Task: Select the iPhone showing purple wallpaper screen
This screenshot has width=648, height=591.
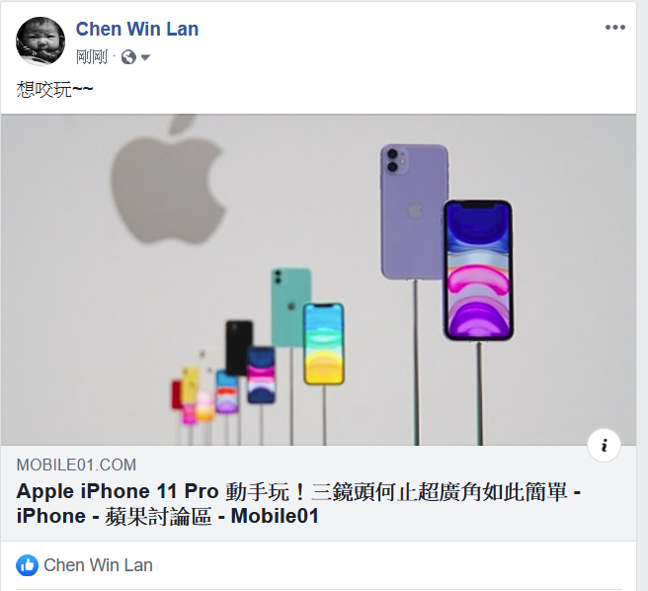Action: point(478,270)
